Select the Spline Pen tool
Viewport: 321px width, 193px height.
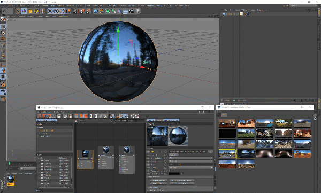pos(102,11)
